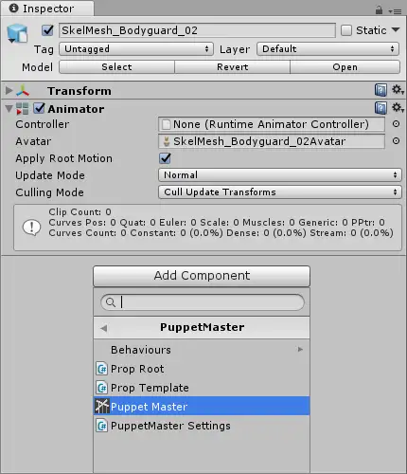Open the Tag dropdown
This screenshot has height=474, width=407.
[136, 49]
